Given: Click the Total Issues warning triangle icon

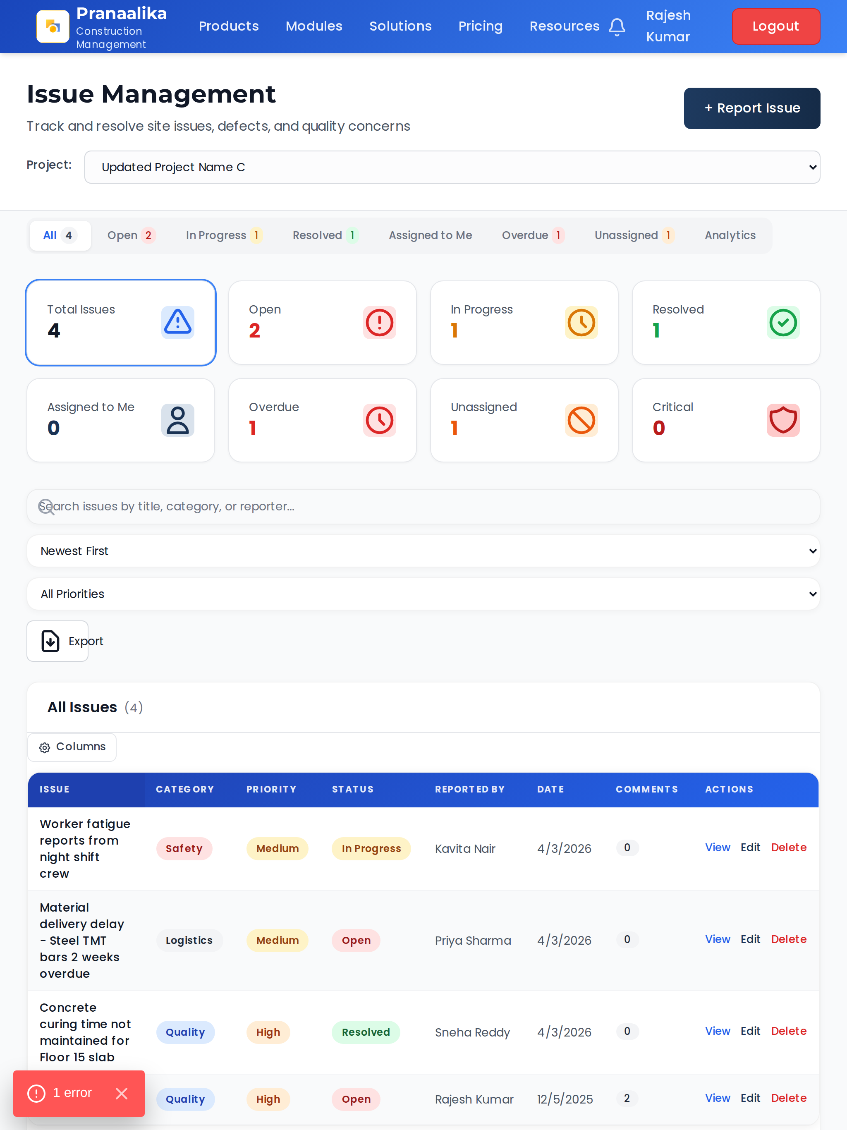Looking at the screenshot, I should pos(178,322).
